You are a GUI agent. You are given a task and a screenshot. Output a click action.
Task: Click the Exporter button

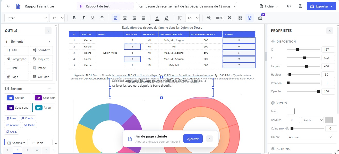click(x=321, y=6)
